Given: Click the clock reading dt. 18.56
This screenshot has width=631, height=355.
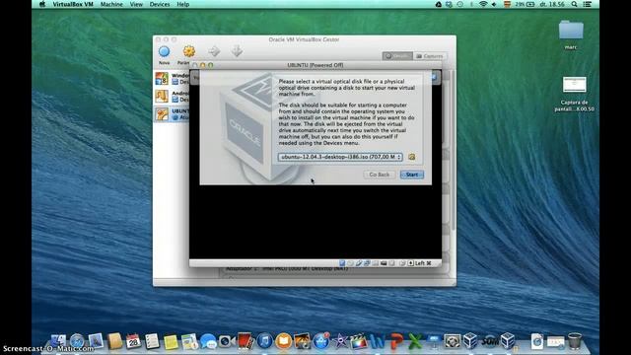Looking at the screenshot, I should click(x=552, y=4).
